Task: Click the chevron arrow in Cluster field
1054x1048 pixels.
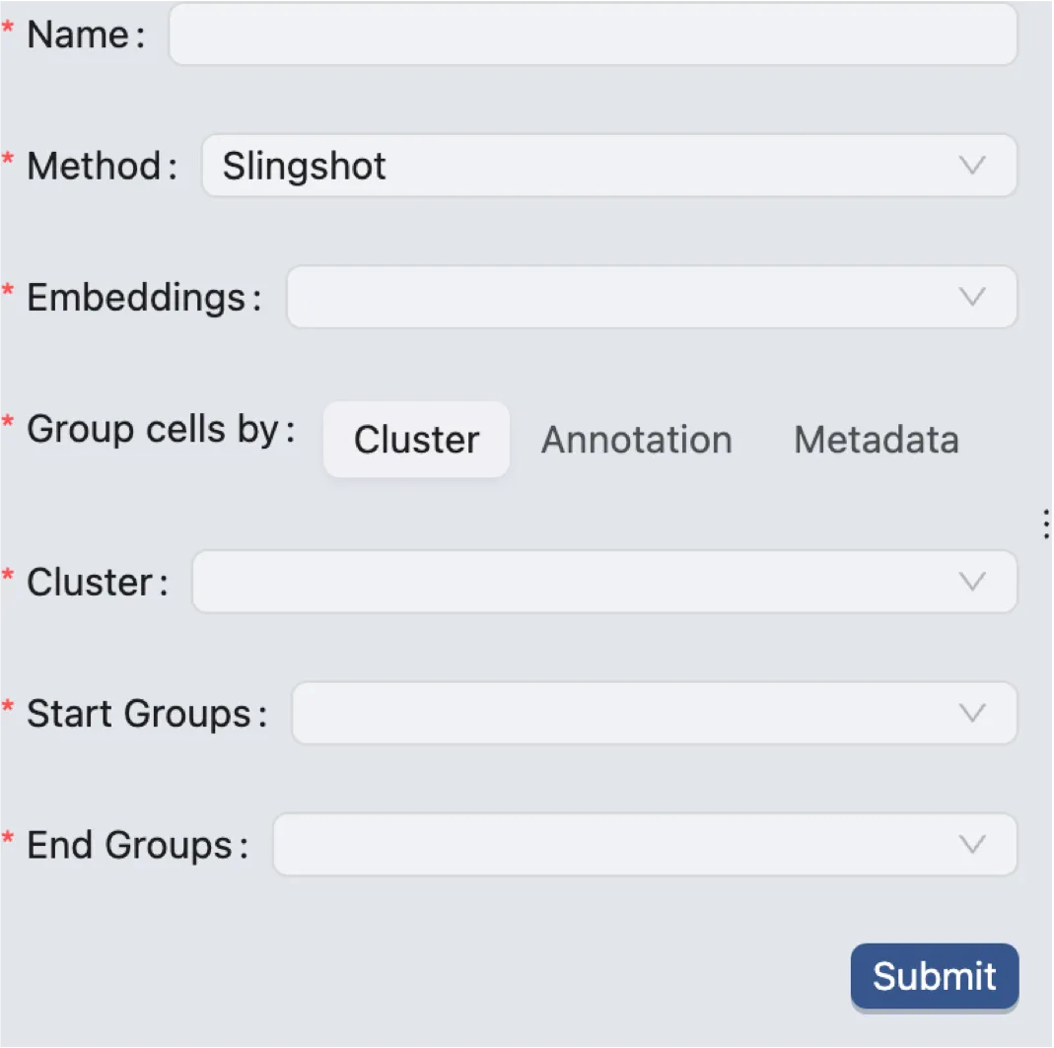Action: [x=972, y=582]
